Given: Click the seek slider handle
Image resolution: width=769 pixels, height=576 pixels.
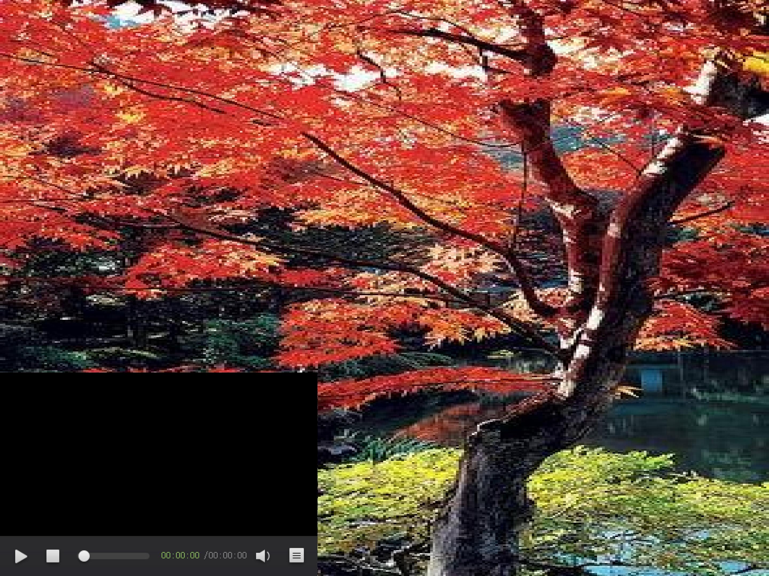Looking at the screenshot, I should tap(84, 556).
